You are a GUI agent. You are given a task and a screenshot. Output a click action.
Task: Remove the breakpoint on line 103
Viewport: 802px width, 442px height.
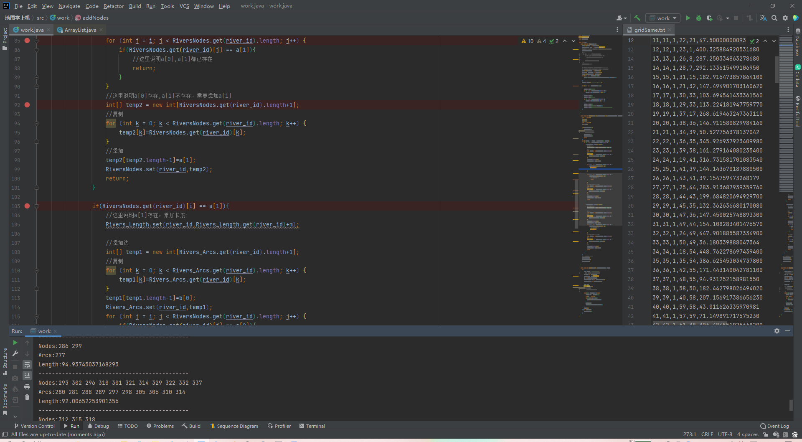click(x=27, y=206)
